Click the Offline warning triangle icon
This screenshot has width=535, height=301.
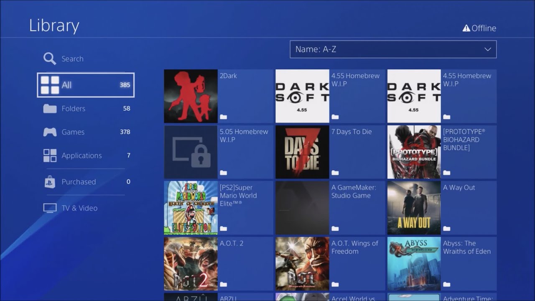click(466, 28)
